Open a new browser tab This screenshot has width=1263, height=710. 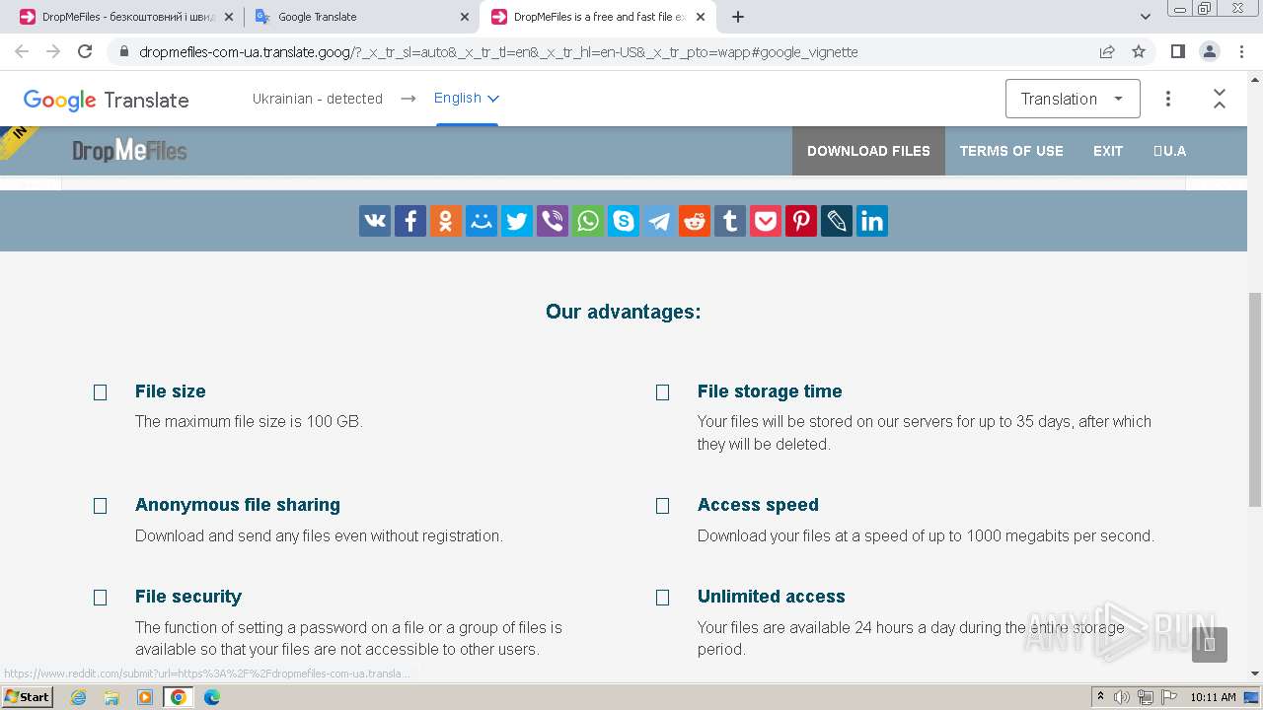pyautogui.click(x=738, y=17)
